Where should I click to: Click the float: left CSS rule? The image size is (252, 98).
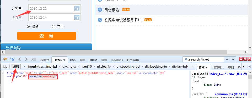(212, 85)
